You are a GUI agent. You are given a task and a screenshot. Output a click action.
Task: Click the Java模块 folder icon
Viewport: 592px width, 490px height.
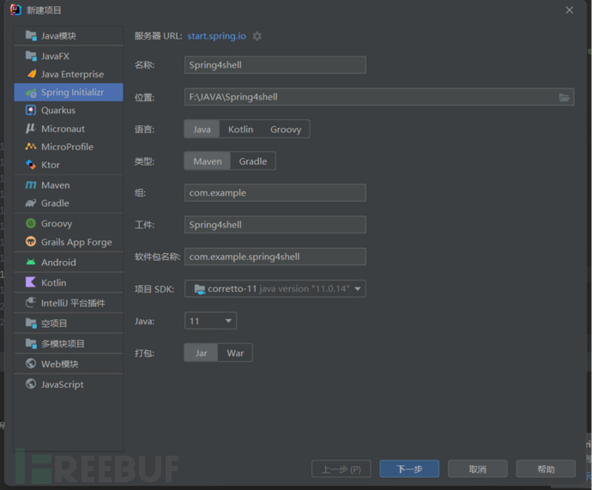click(31, 35)
